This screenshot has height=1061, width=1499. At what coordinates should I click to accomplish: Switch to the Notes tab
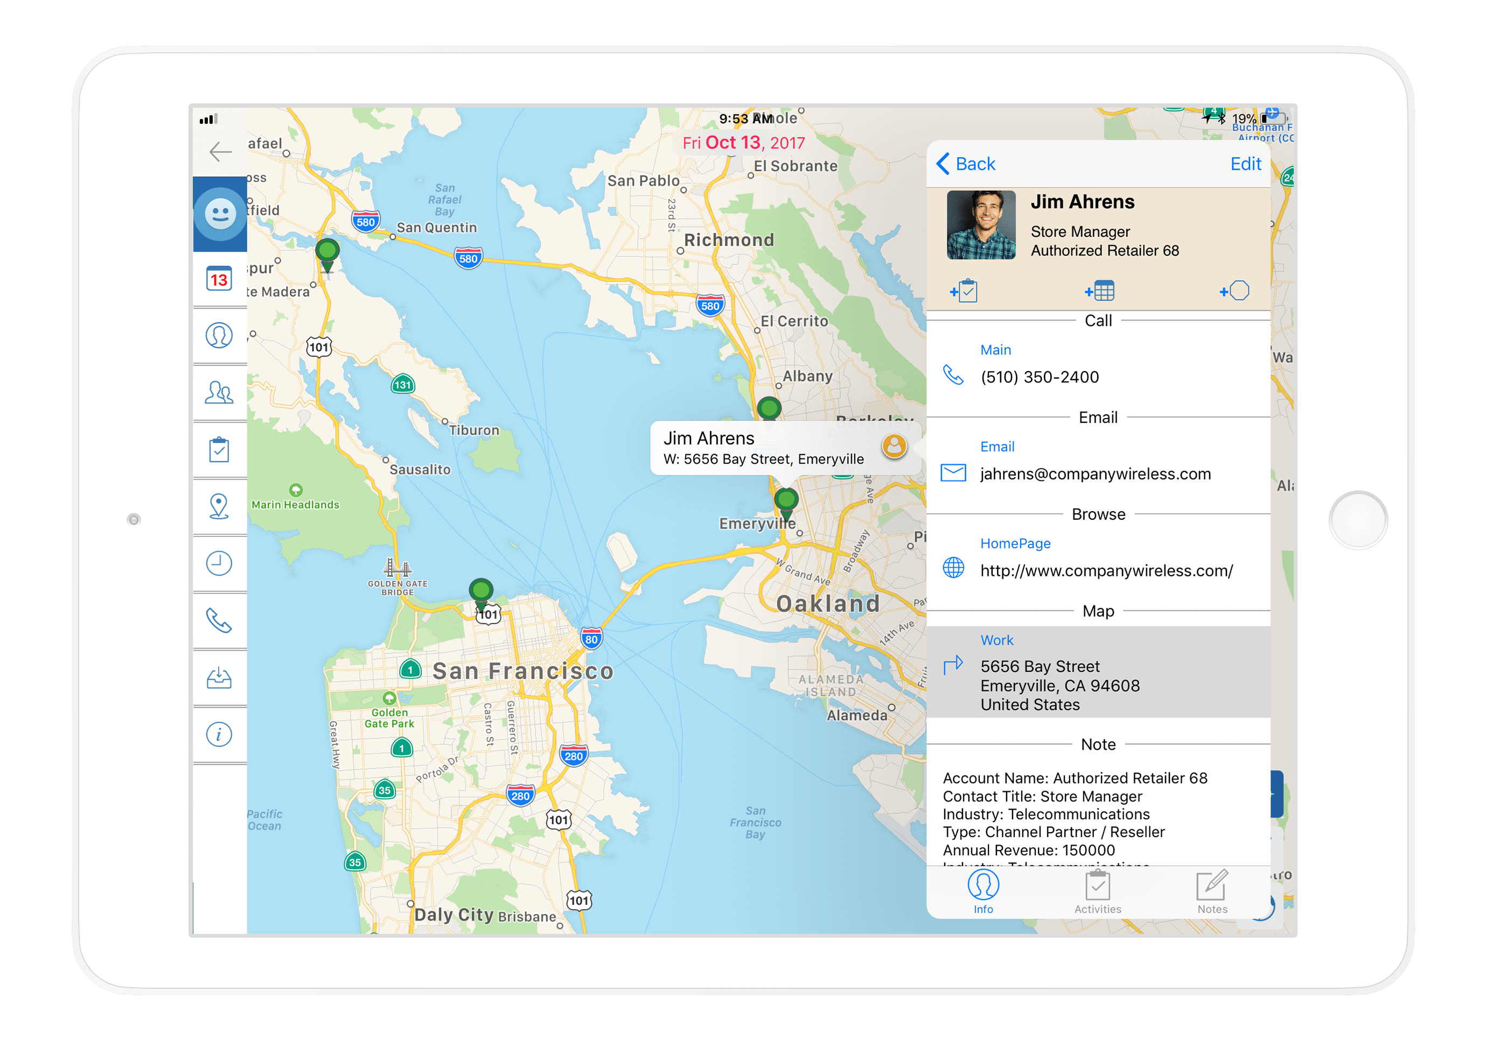click(1212, 892)
